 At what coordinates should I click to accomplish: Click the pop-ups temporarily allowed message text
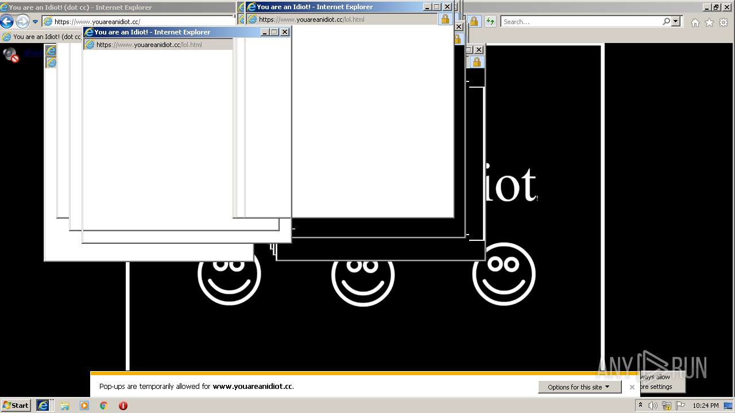click(x=196, y=387)
